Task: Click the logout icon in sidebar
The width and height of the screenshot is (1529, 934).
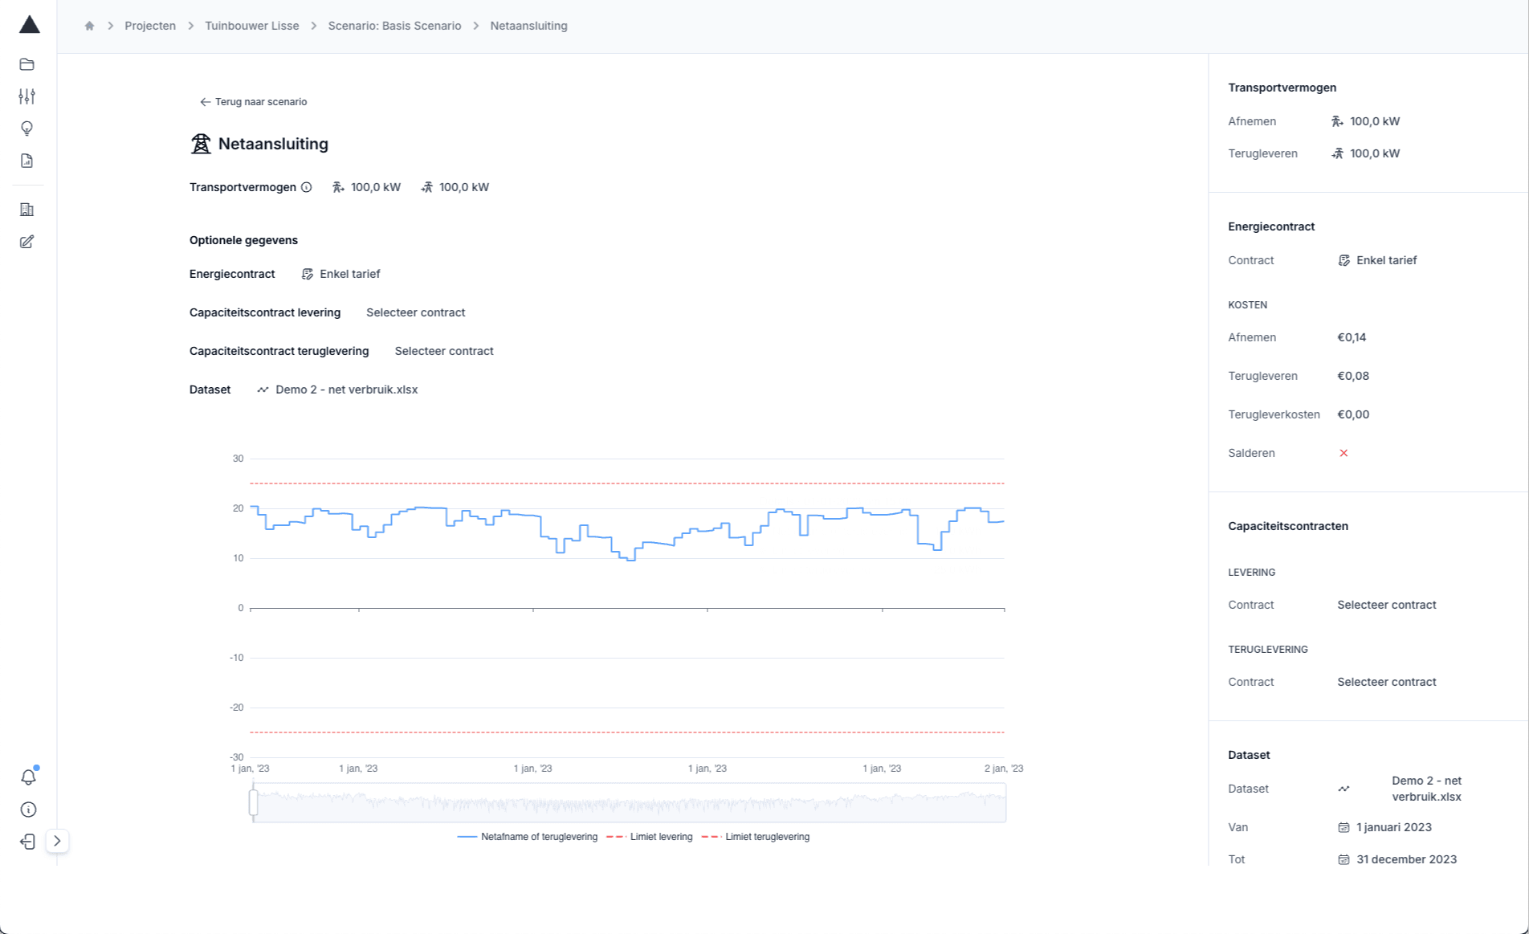Action: [x=27, y=842]
